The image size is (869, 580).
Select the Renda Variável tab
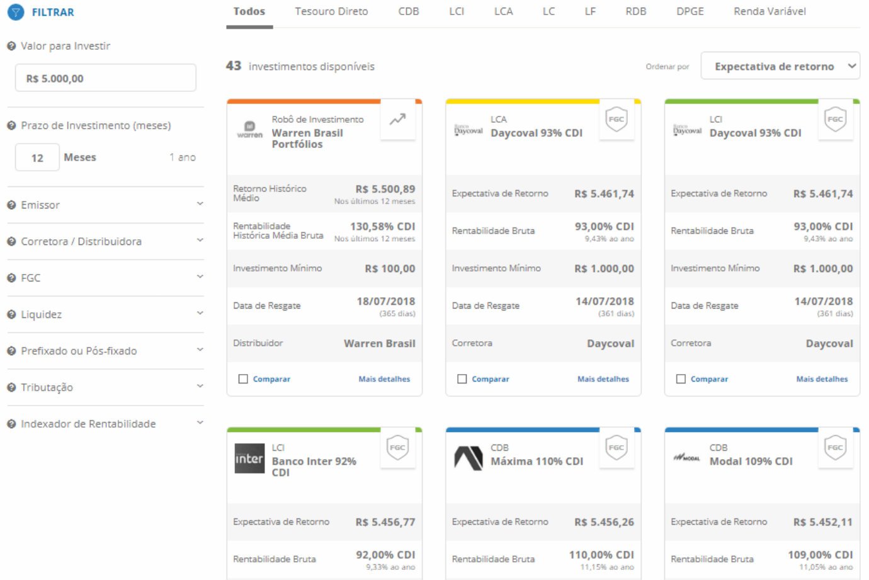point(769,11)
